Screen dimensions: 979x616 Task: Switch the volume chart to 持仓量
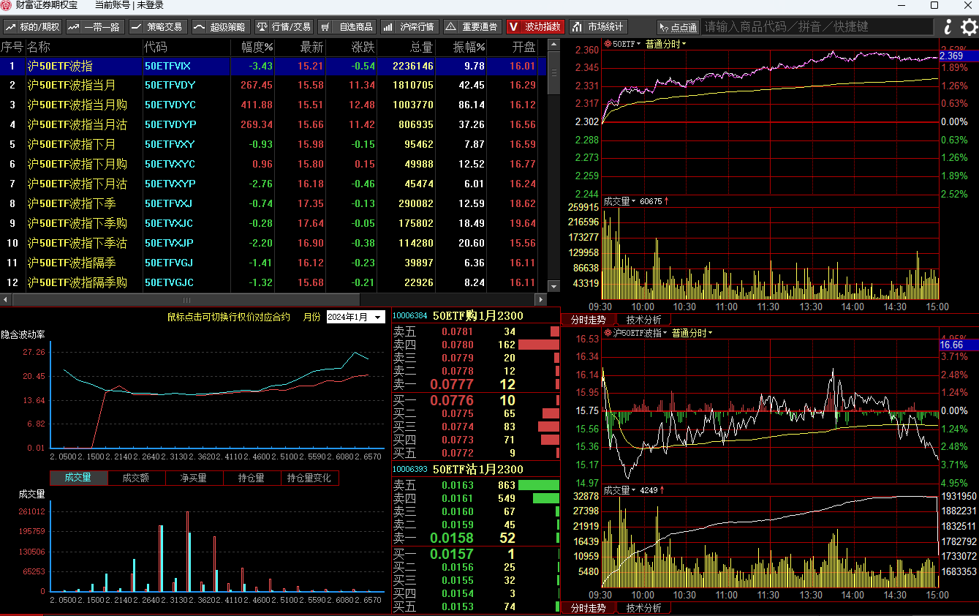click(x=252, y=478)
